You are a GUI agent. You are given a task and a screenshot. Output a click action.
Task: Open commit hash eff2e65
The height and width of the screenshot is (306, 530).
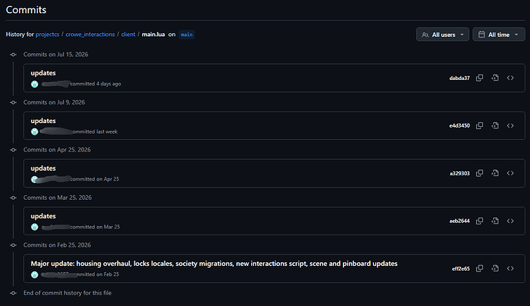pos(461,268)
